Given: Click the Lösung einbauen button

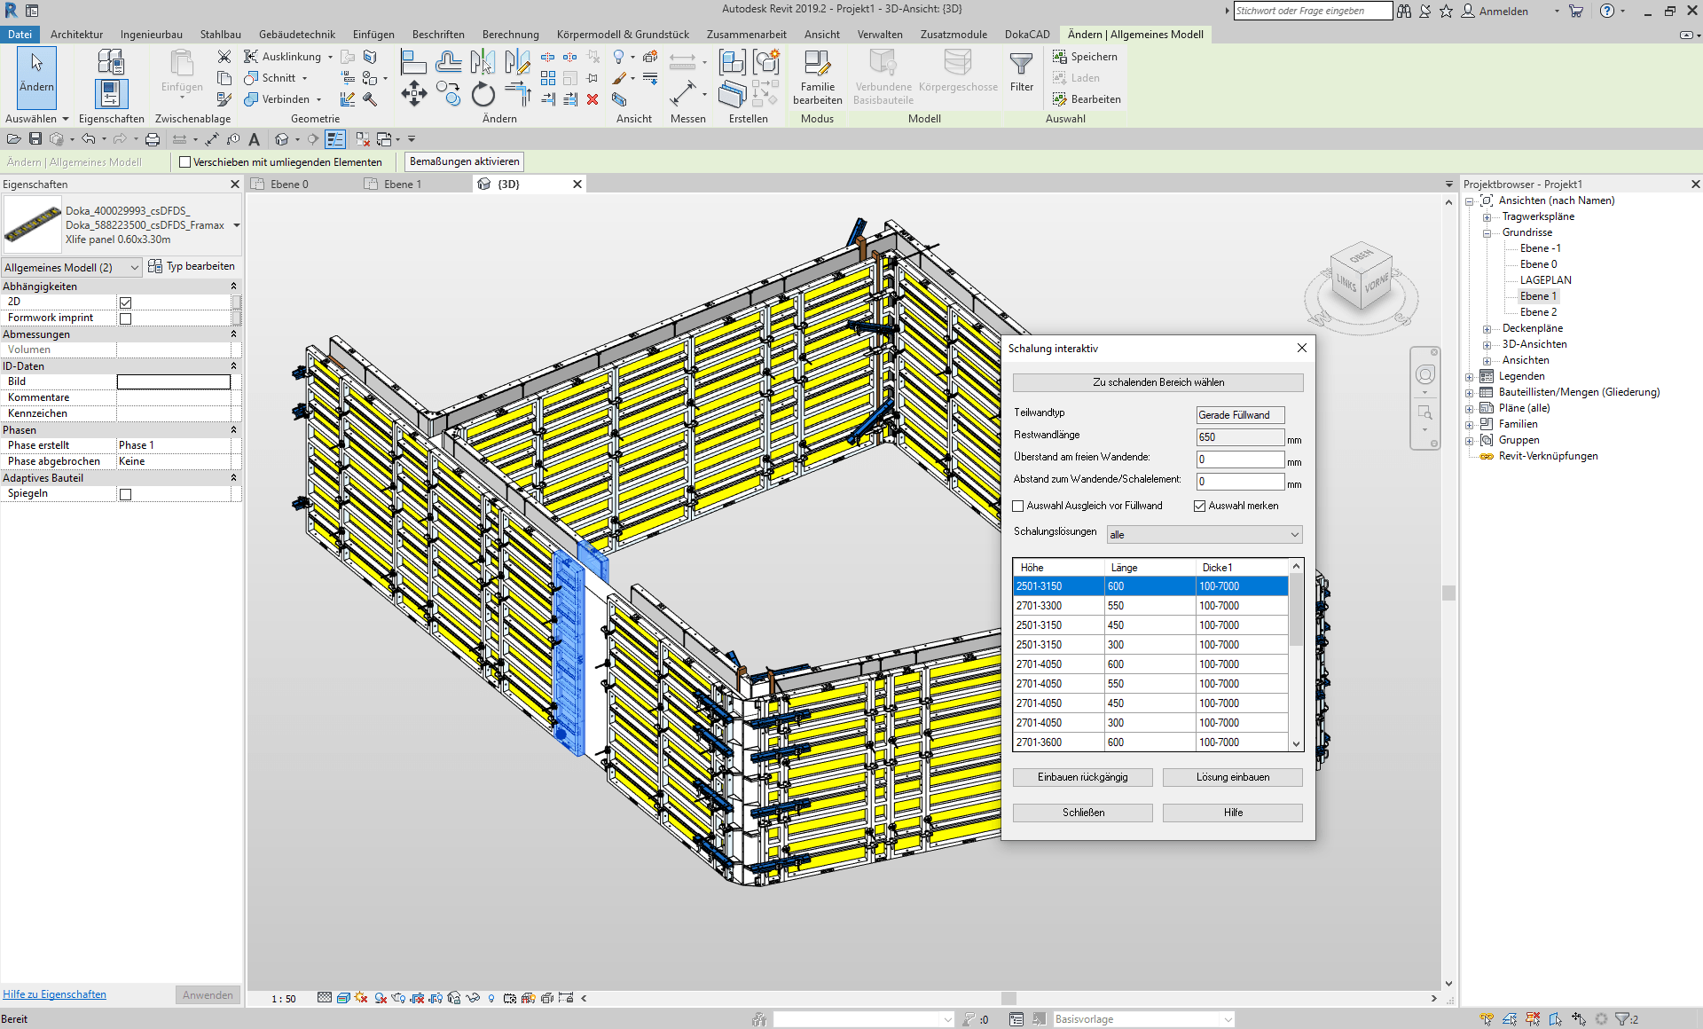Looking at the screenshot, I should point(1232,777).
